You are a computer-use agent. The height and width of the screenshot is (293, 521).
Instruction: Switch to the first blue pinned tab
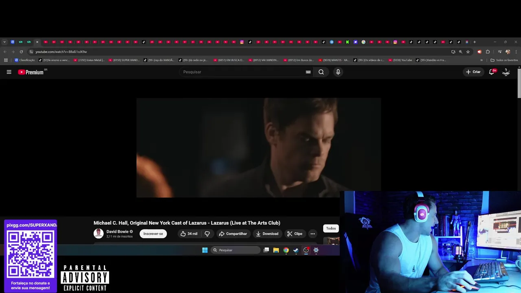click(13, 42)
